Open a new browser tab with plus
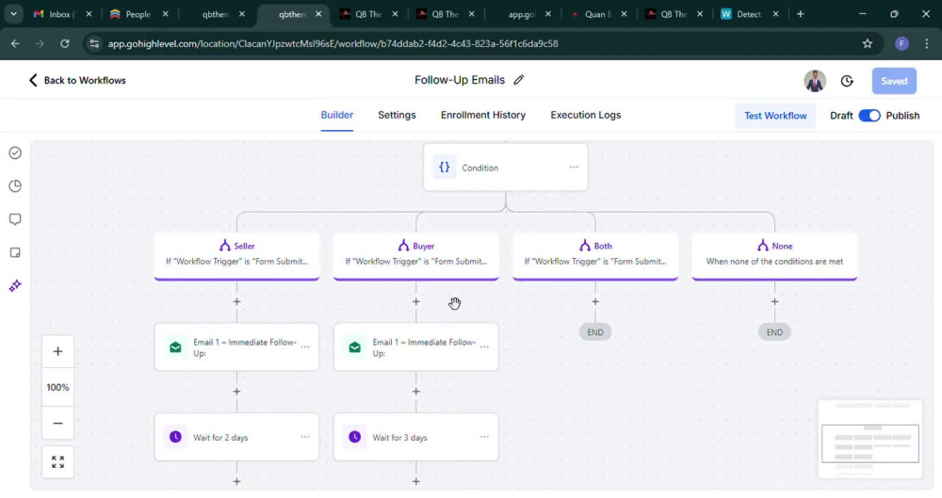This screenshot has height=498, width=942. pos(800,14)
